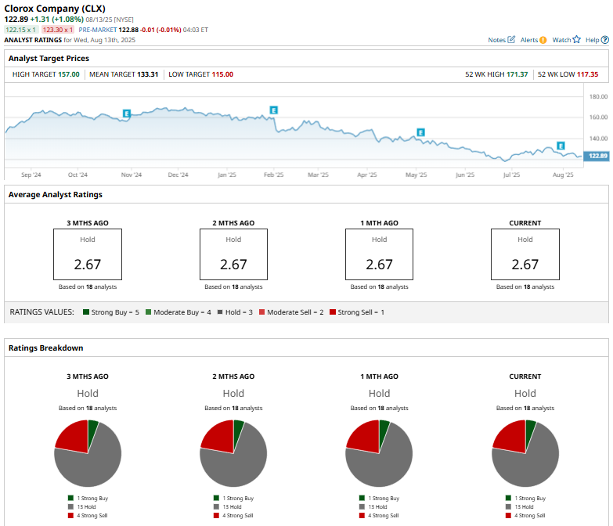Viewport: 613px width, 526px height.
Task: Click the 1 MTH AGO pie chart
Action: coord(379,453)
